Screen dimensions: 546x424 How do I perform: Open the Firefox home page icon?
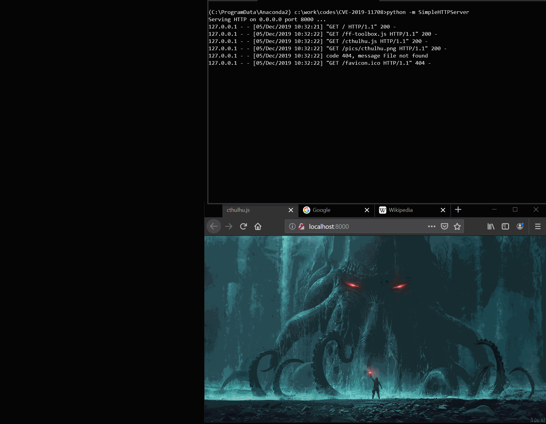click(258, 226)
